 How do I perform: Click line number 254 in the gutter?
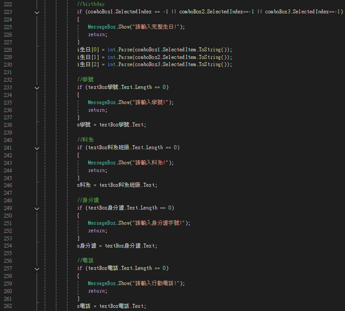coord(8,246)
